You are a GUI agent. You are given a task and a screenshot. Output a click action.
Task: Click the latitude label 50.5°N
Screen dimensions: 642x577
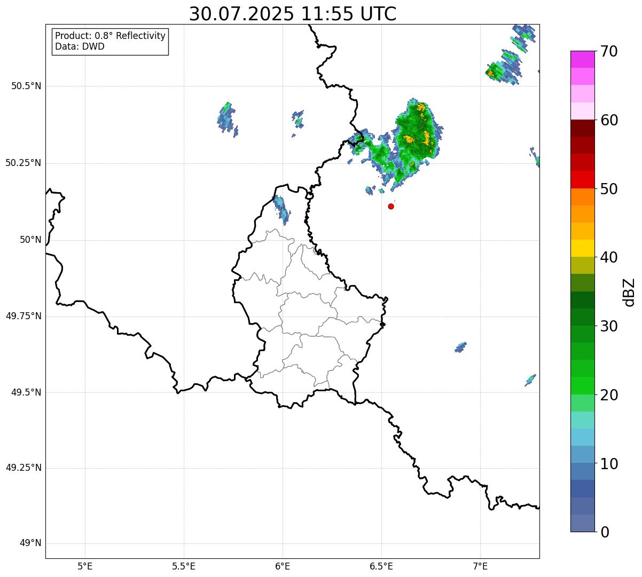click(26, 86)
